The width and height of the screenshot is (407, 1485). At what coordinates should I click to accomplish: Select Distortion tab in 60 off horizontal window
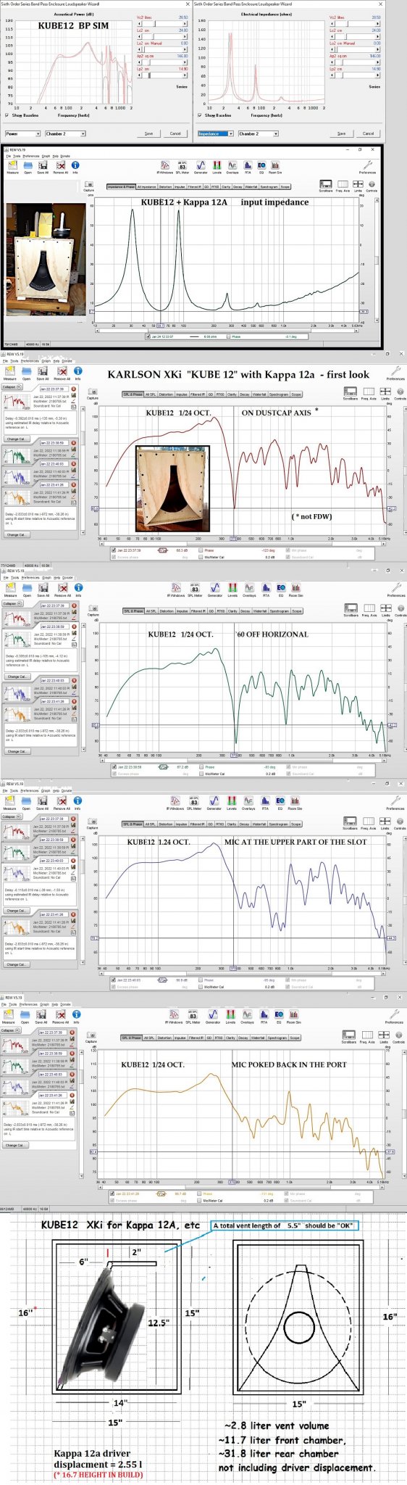coord(167,611)
